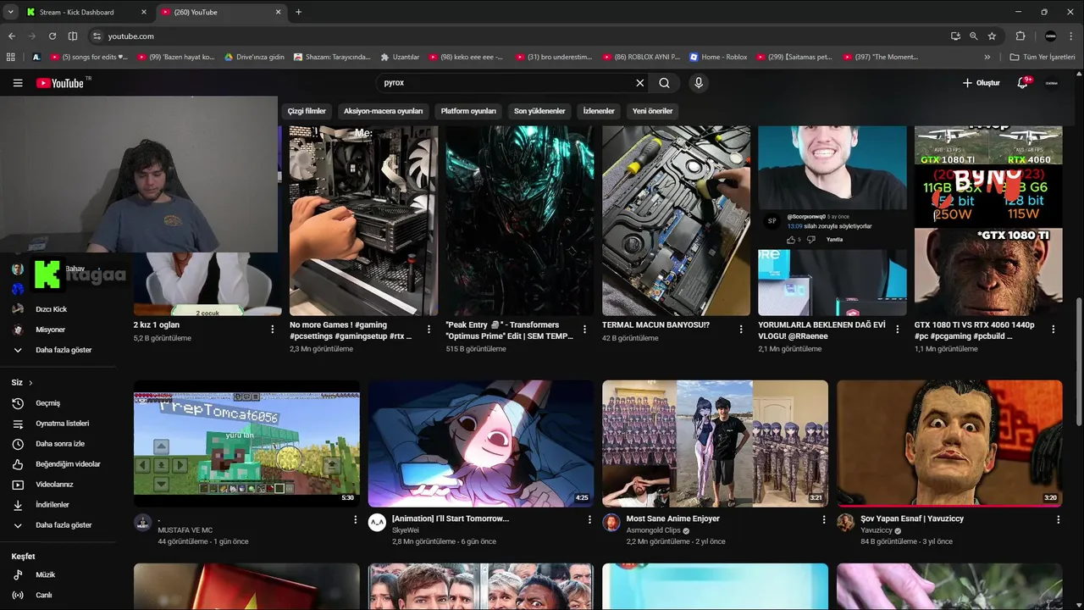Open the Uzantılar bookmark

[x=400, y=57]
